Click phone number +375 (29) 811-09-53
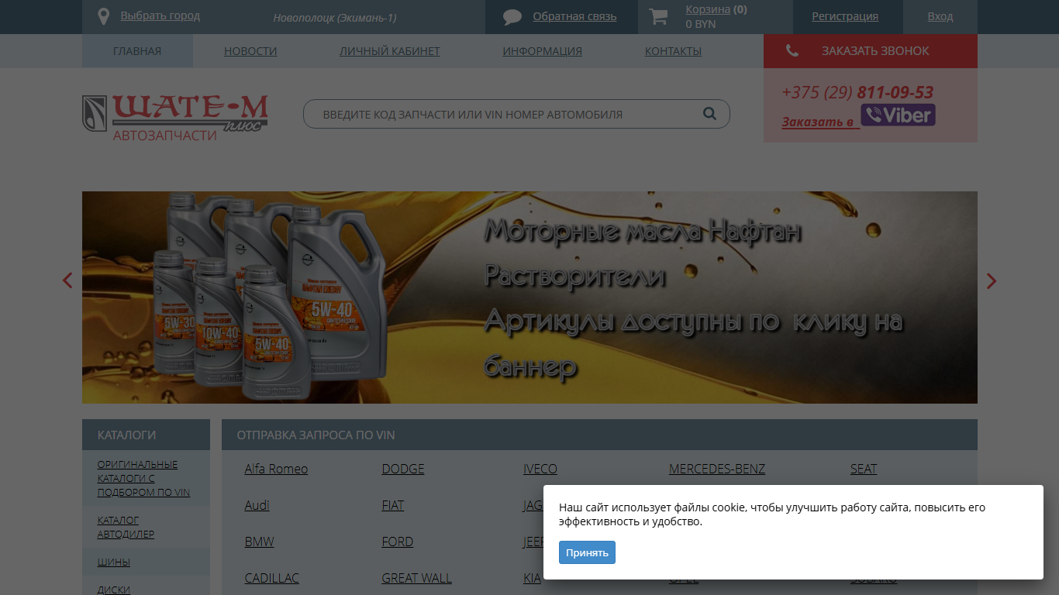This screenshot has height=595, width=1059. coord(857,92)
